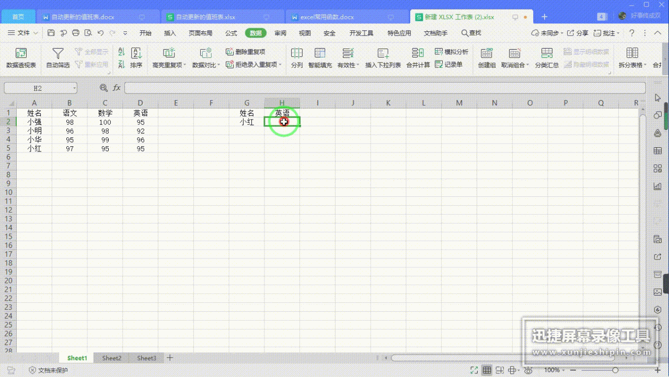Open the 审阅 ribbon tab
The image size is (669, 377).
(280, 33)
